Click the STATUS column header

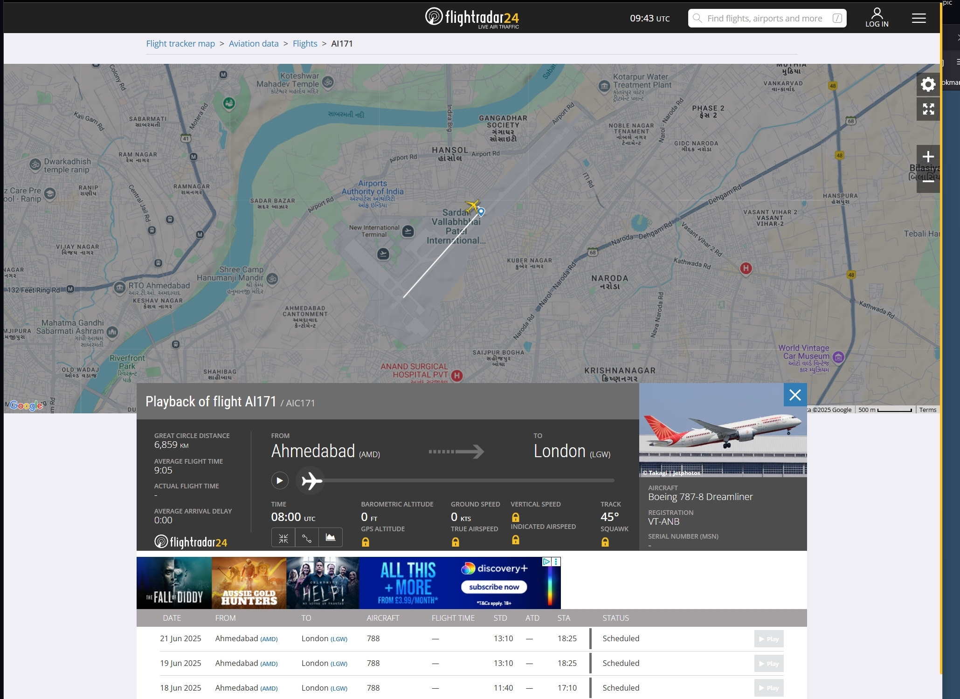click(x=615, y=618)
